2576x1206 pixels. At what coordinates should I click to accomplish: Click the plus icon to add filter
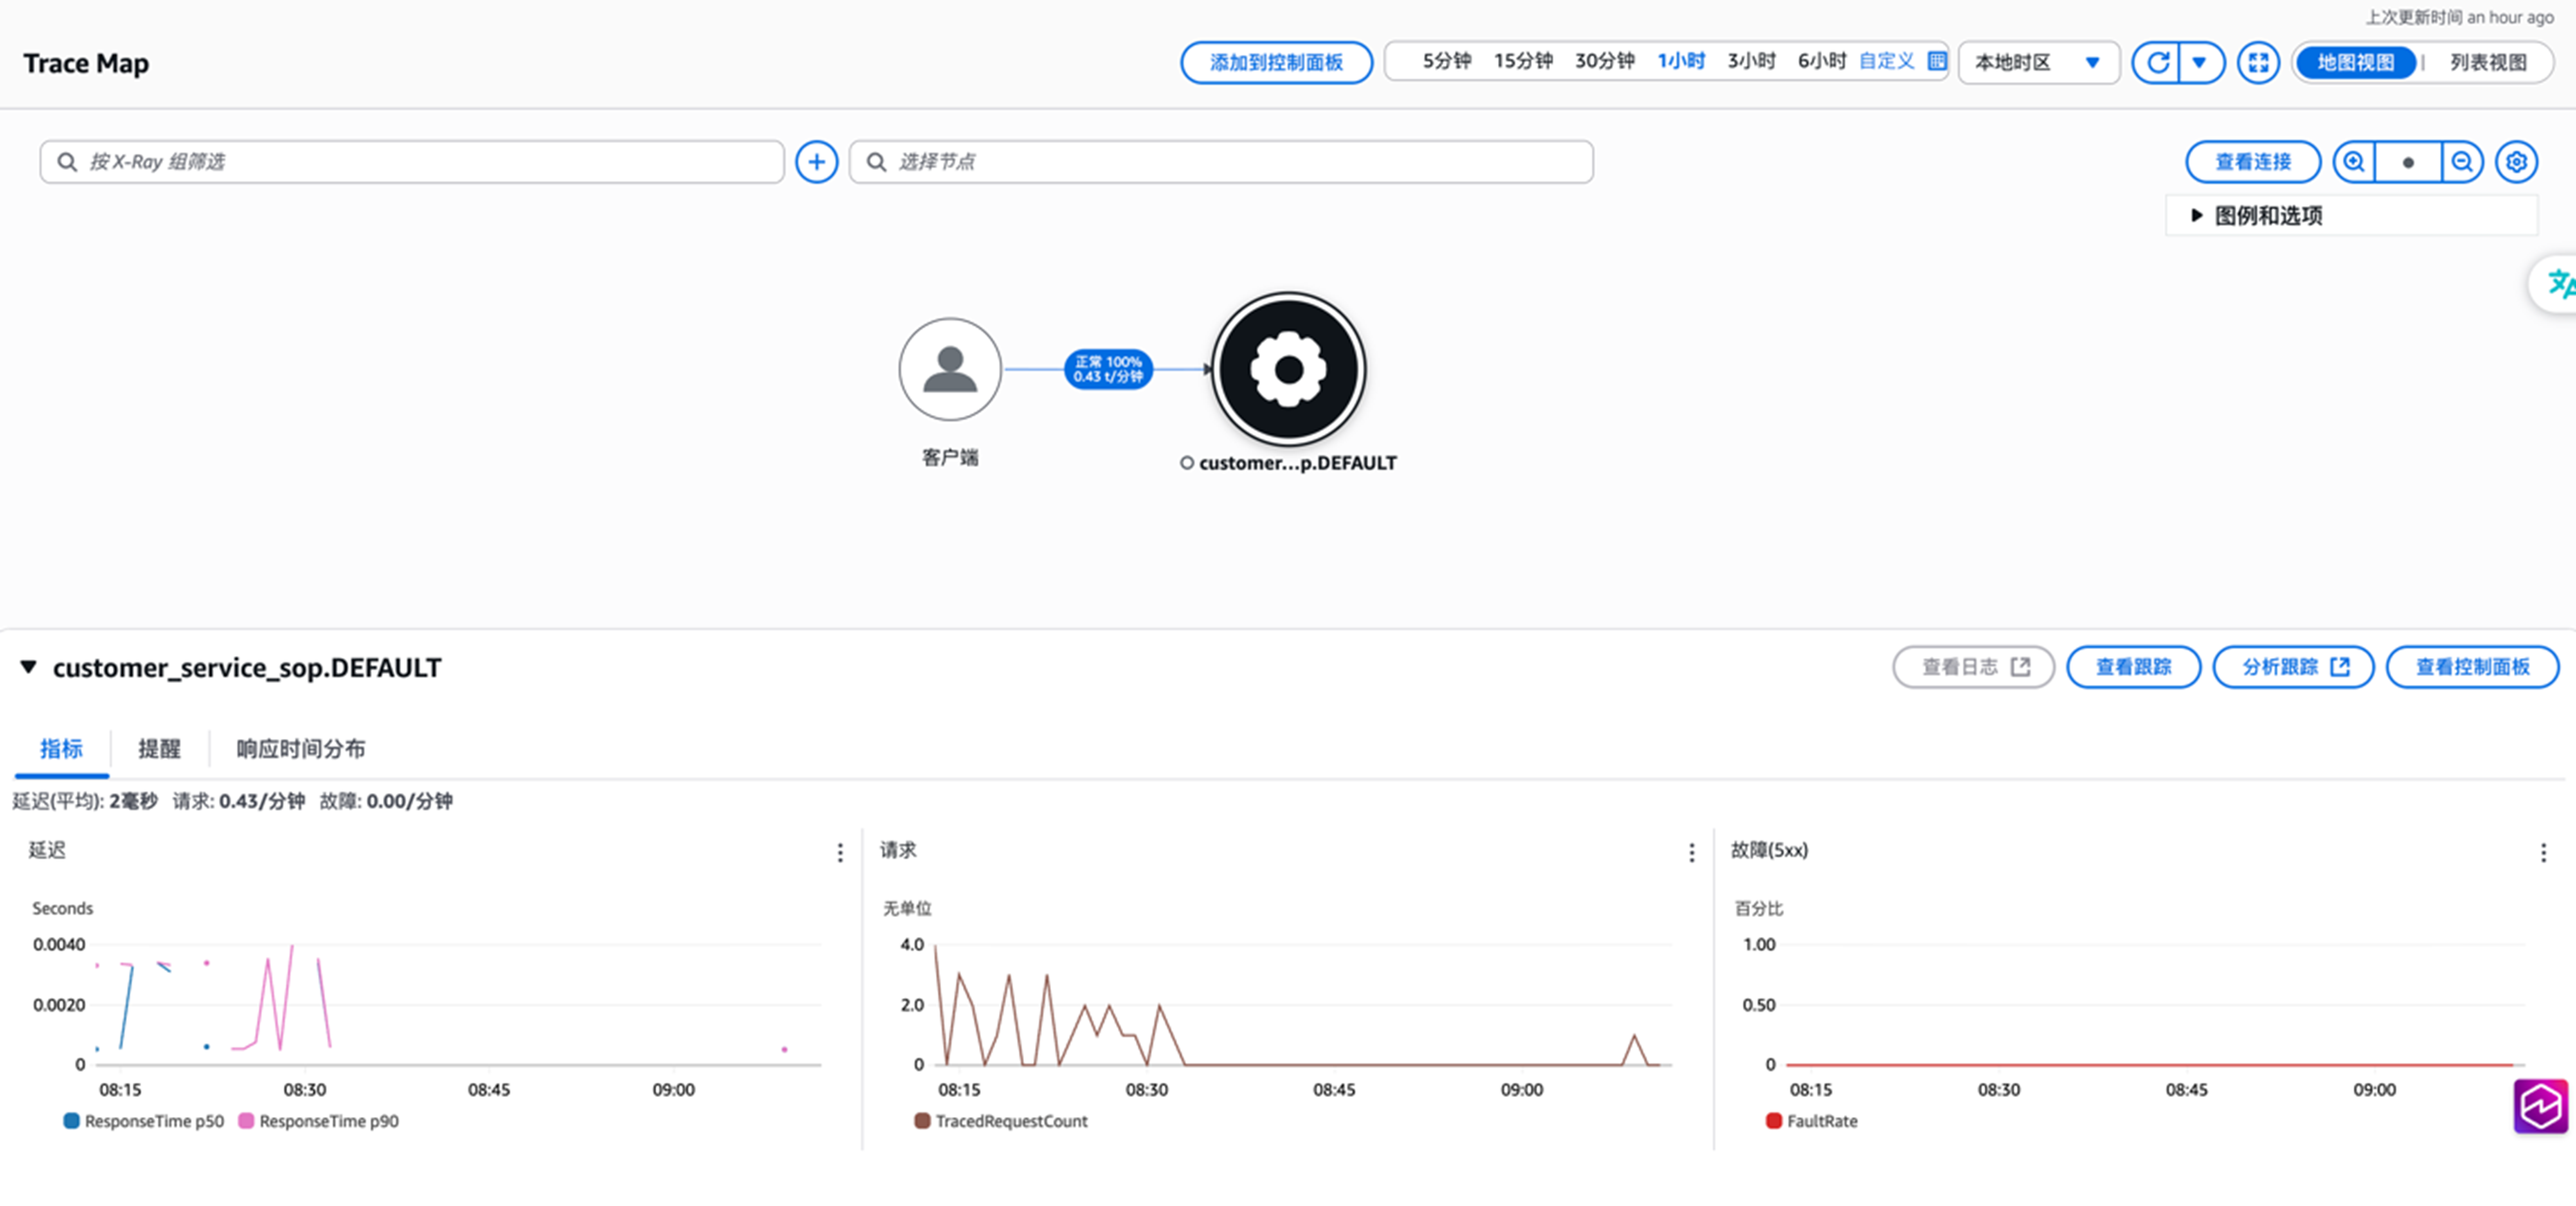point(816,161)
